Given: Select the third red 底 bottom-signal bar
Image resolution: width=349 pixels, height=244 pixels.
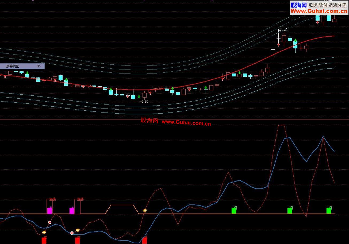Looking at the screenshot, I should (x=144, y=241).
